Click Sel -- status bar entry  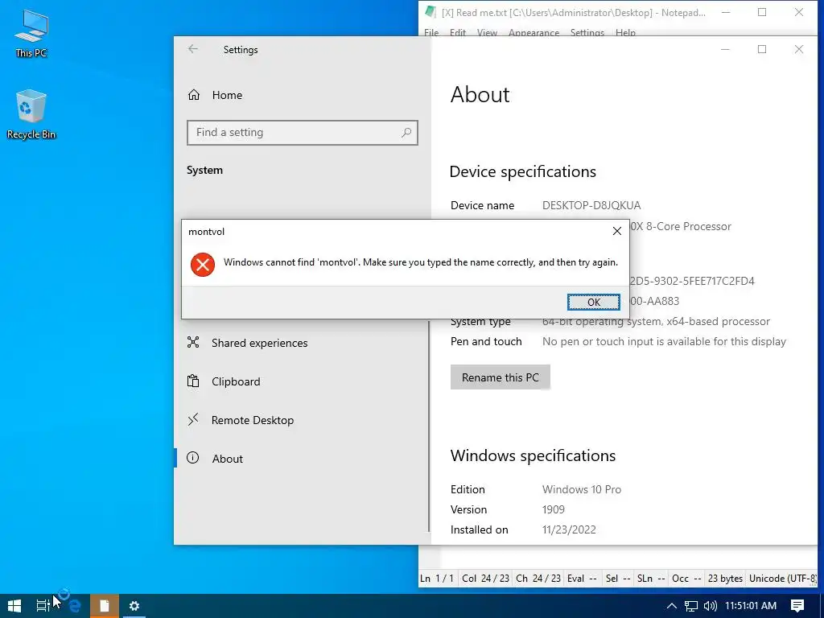pyautogui.click(x=618, y=579)
